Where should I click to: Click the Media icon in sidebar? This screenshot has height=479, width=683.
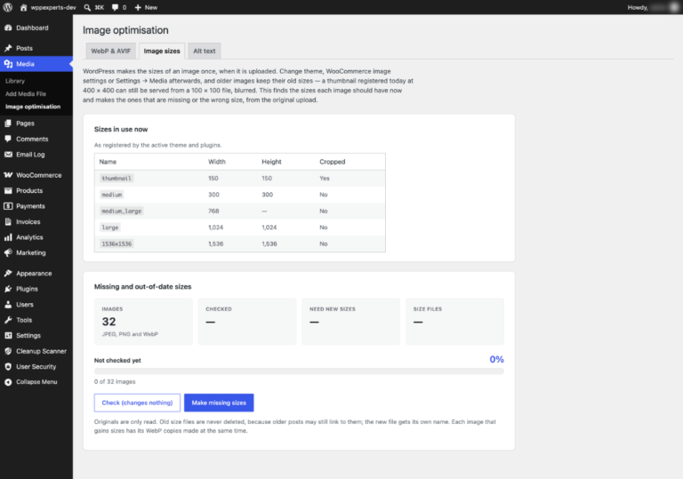click(x=8, y=64)
